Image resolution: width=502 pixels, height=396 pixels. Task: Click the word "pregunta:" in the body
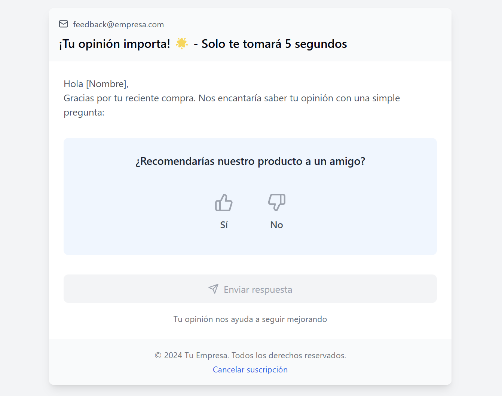(84, 113)
